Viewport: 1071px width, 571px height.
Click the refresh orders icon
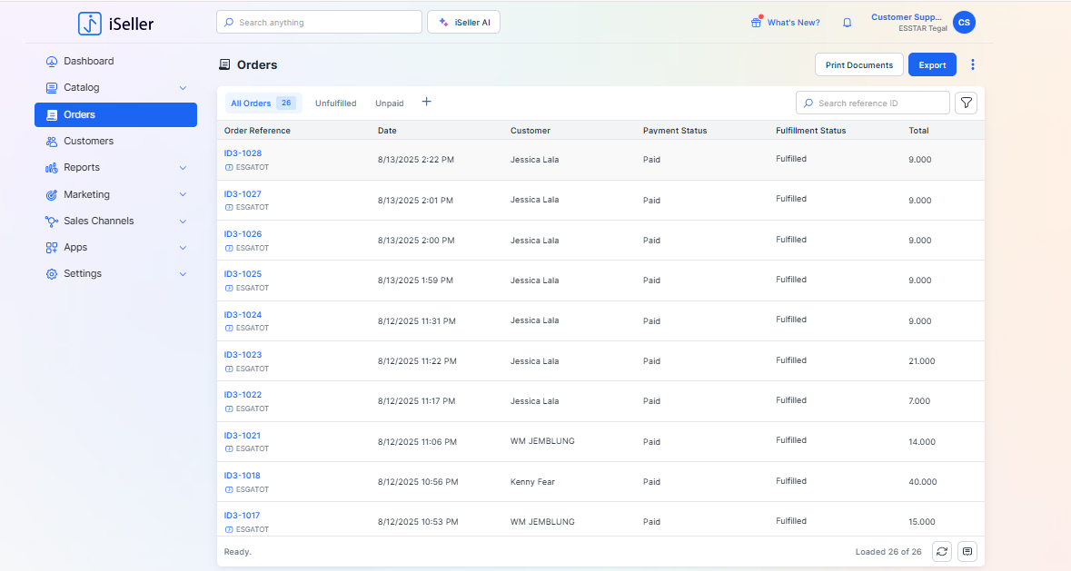click(942, 551)
